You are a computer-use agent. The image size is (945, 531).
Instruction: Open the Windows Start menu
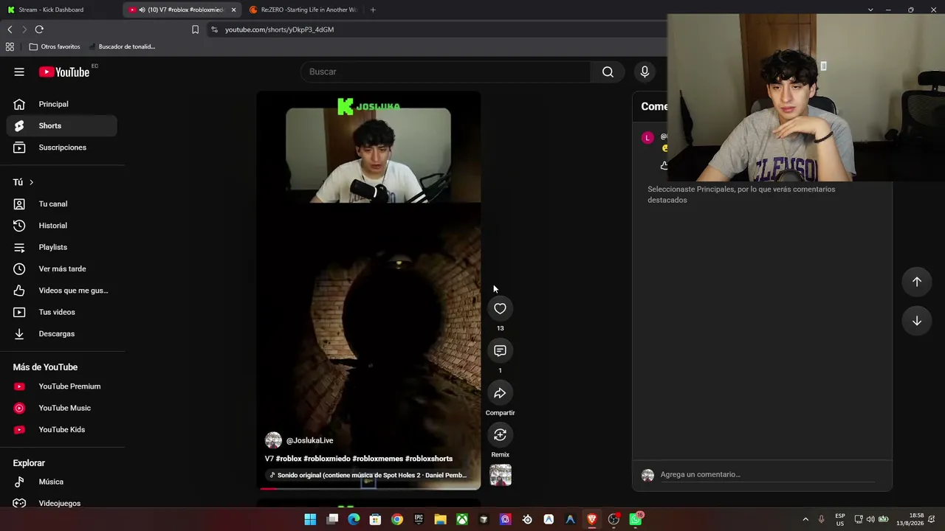click(310, 519)
